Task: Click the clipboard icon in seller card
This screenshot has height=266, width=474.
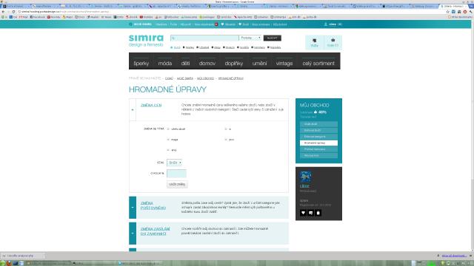Action: point(318,213)
